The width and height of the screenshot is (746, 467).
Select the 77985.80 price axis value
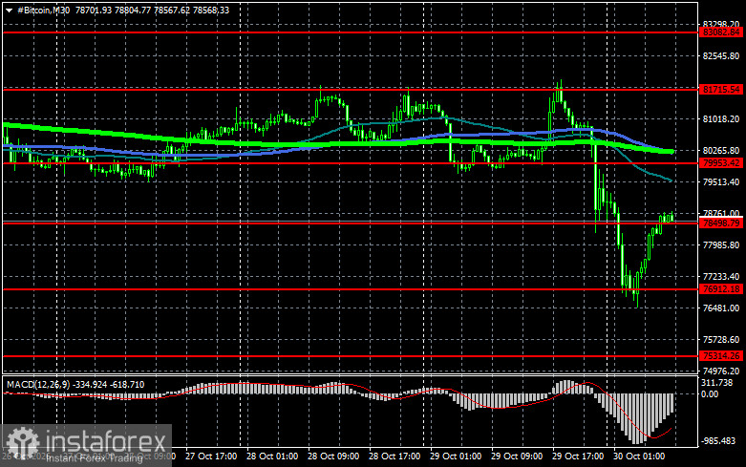pyautogui.click(x=721, y=244)
